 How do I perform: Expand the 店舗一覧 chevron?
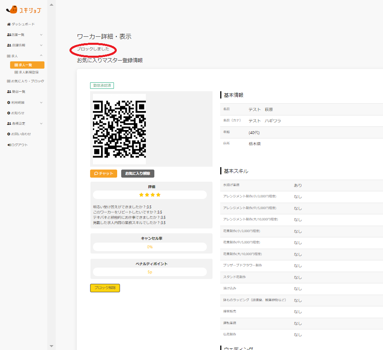(41, 35)
